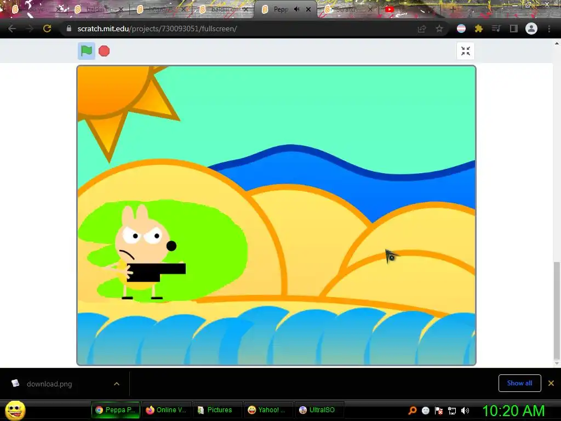Screen dimensions: 561x421
Task: Switch to Online V... Firefox taskbar window
Action: click(x=167, y=410)
